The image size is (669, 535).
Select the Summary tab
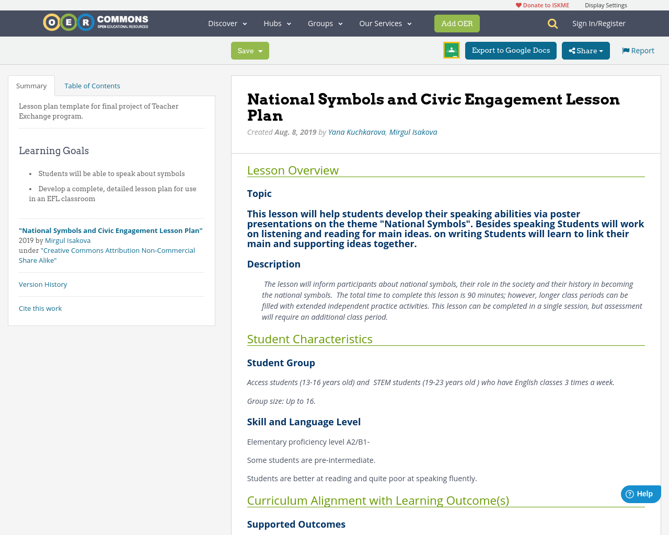click(x=31, y=85)
